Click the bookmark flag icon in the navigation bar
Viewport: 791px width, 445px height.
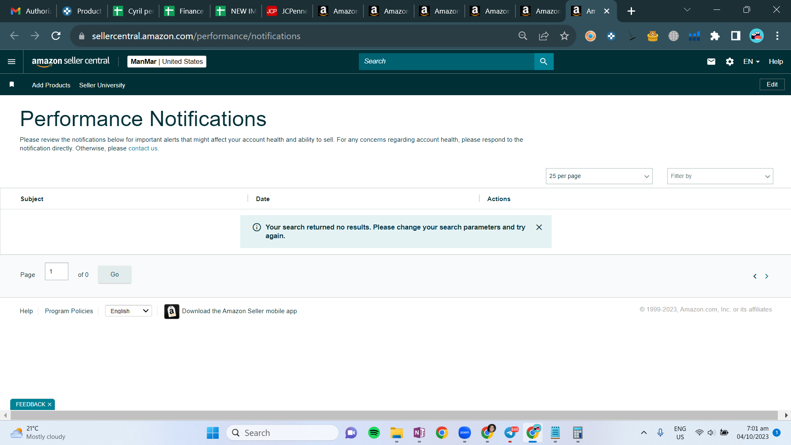tap(12, 84)
